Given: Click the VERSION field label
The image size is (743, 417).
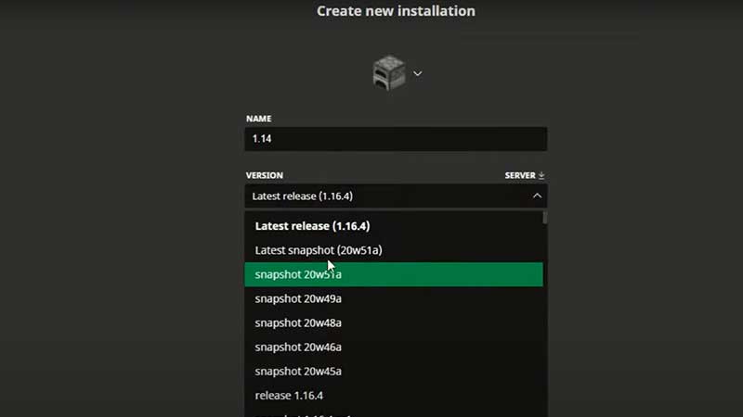Looking at the screenshot, I should tap(265, 175).
